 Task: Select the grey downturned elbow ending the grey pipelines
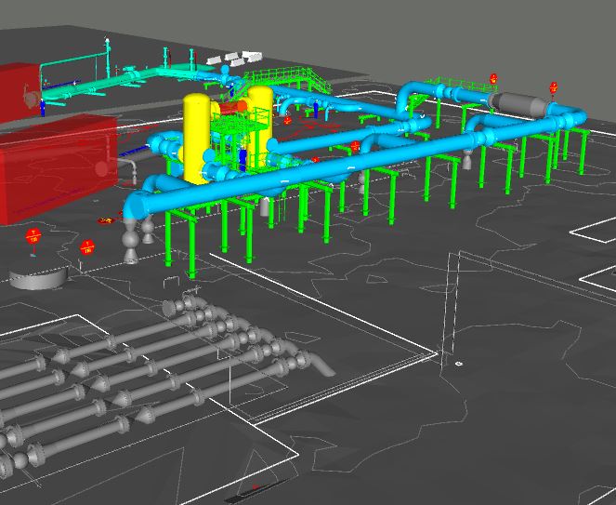[321, 365]
